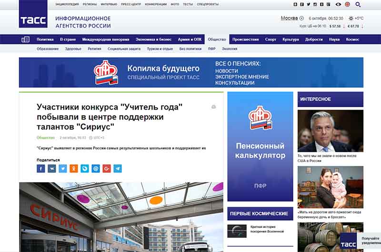Open the Культура section

tap(291, 40)
